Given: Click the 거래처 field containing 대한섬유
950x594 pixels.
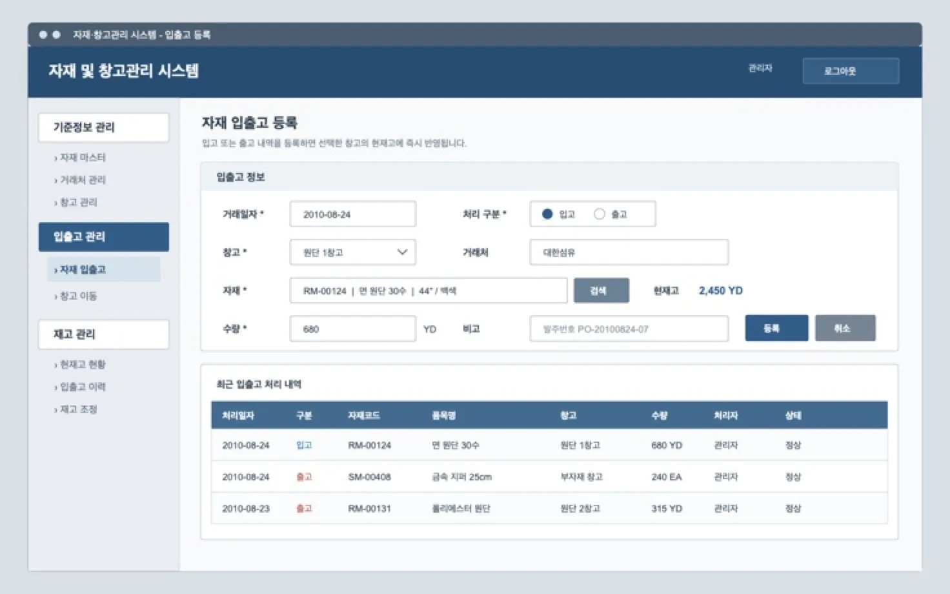Looking at the screenshot, I should point(629,252).
